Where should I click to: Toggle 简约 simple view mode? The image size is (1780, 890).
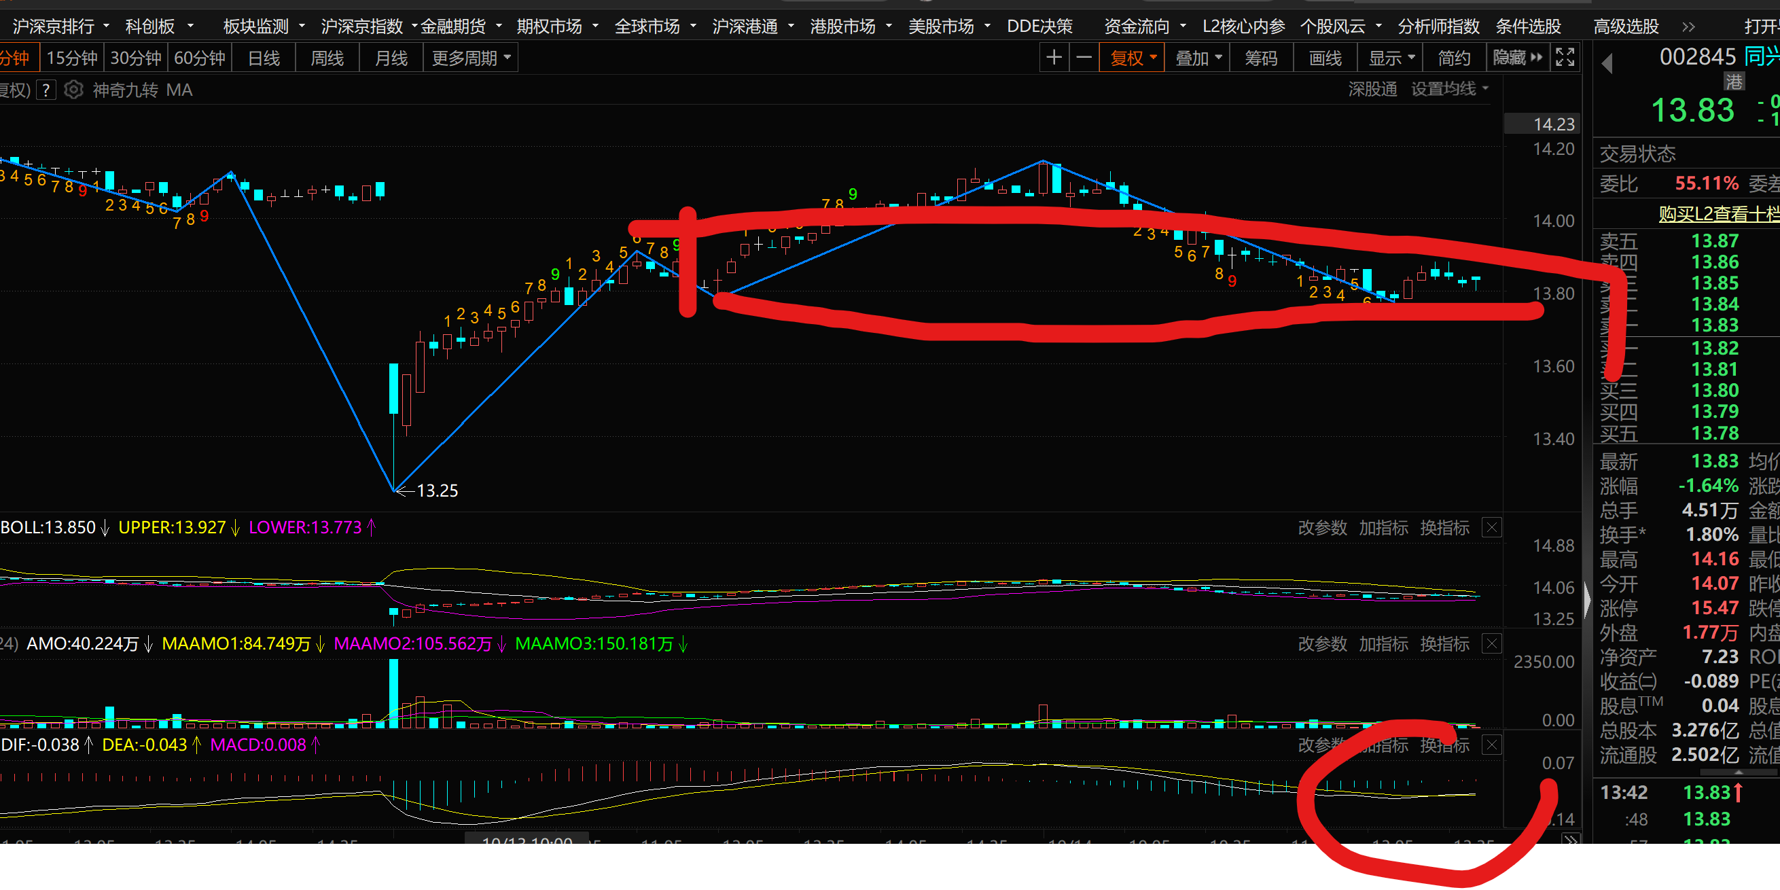point(1454,58)
